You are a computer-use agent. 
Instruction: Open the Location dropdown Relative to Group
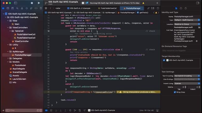[187, 24]
